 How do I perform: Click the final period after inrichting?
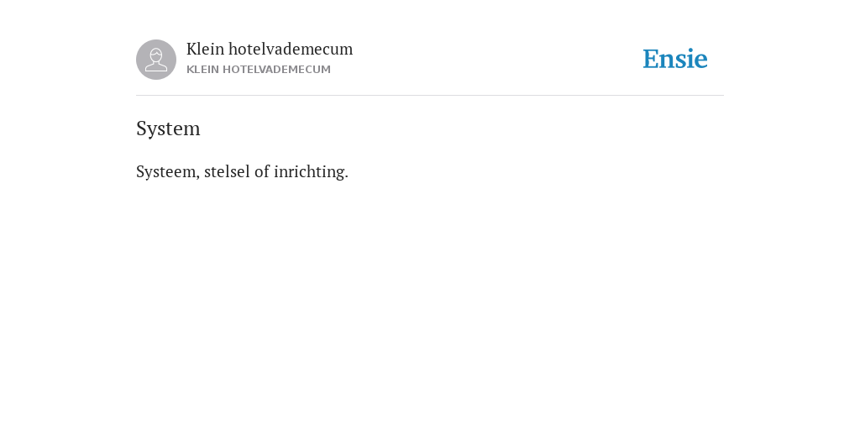tap(347, 176)
